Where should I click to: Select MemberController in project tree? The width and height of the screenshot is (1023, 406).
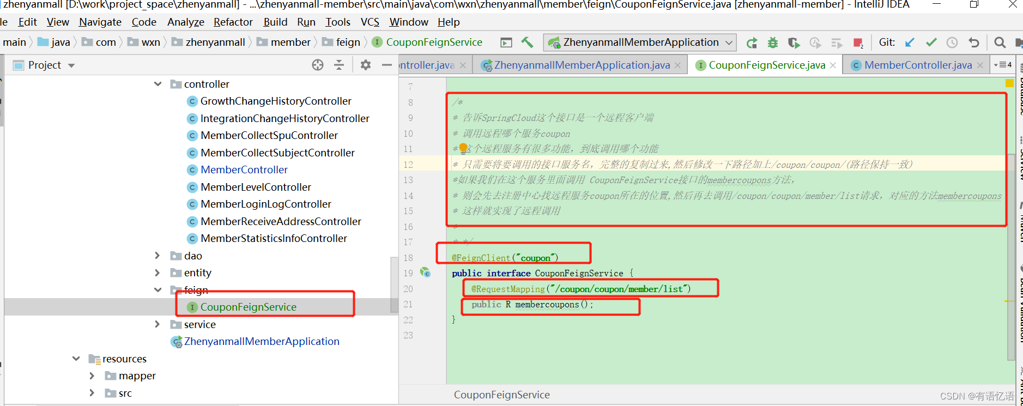tap(244, 170)
